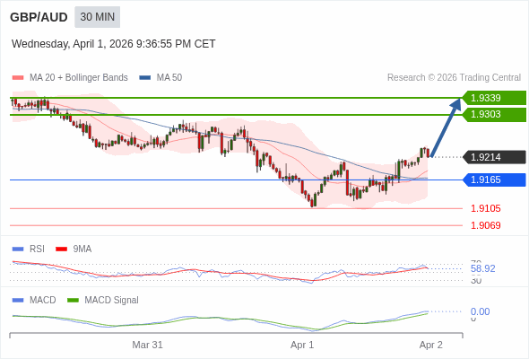Click the 1.9339 resistance price tag

coord(494,98)
